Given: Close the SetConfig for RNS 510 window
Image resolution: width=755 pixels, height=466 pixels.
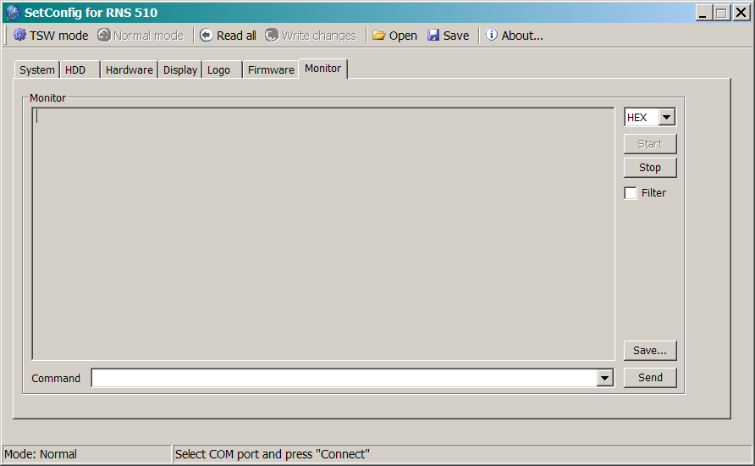Looking at the screenshot, I should click(x=741, y=13).
